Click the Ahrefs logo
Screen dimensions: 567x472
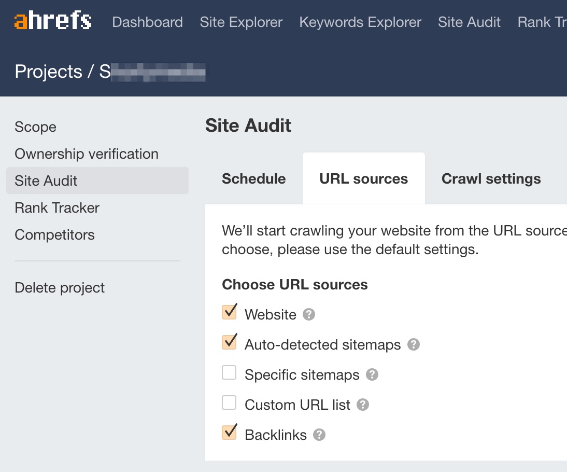pos(53,22)
